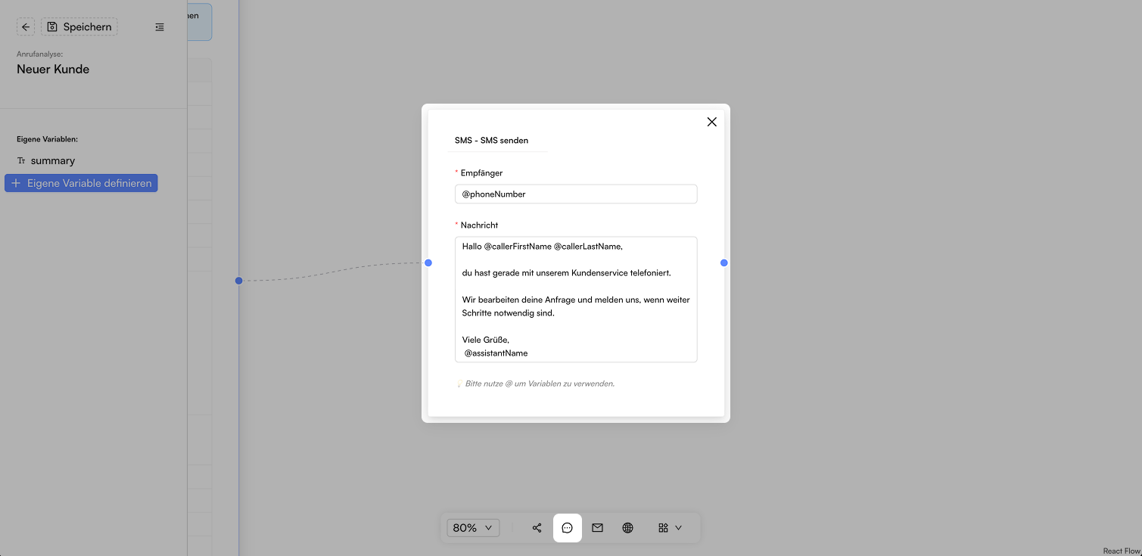Open the grid apps dropdown in toolbar
The width and height of the screenshot is (1142, 556).
coord(670,528)
